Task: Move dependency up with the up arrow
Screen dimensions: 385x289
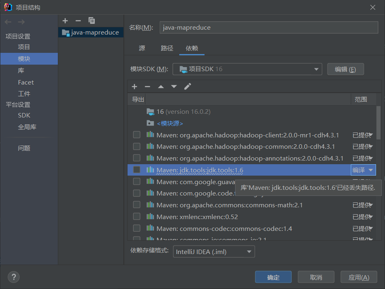Action: tap(161, 87)
